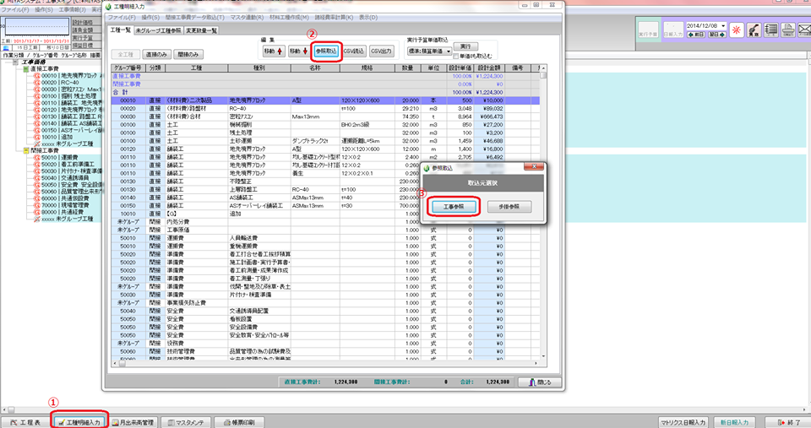Switch to the 工種一覧 tab
Viewport: 811px width, 428px height.
pyautogui.click(x=121, y=30)
